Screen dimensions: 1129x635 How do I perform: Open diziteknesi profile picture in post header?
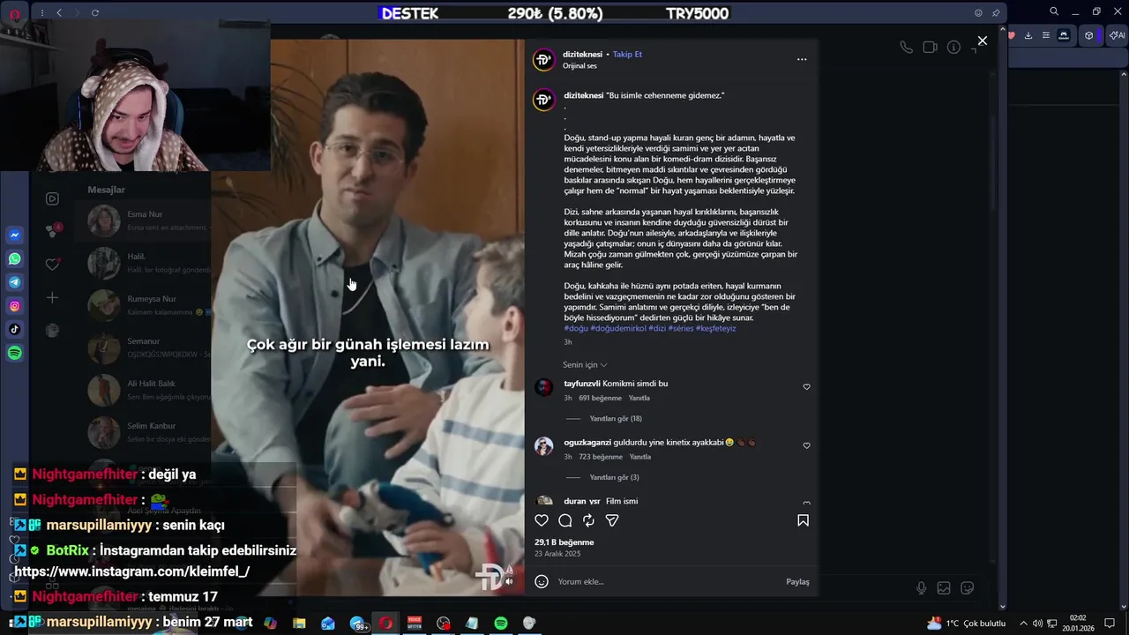(544, 60)
